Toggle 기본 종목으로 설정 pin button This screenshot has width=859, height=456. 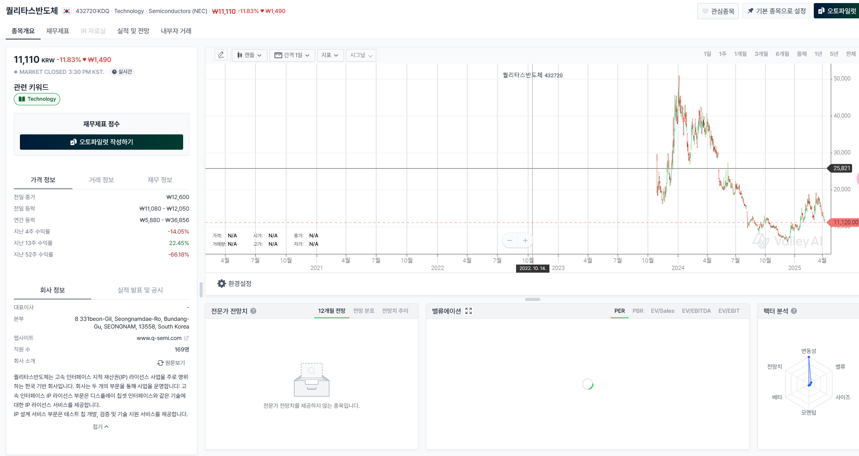coord(776,11)
